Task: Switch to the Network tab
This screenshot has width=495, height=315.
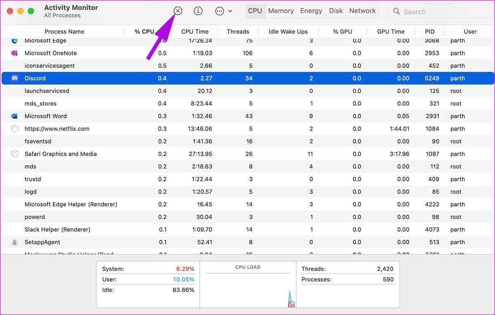Action: point(363,11)
